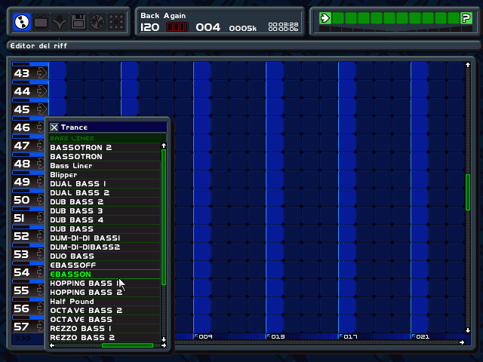Click the 0005k memory readout
Screen dimensions: 483x362
click(x=243, y=29)
